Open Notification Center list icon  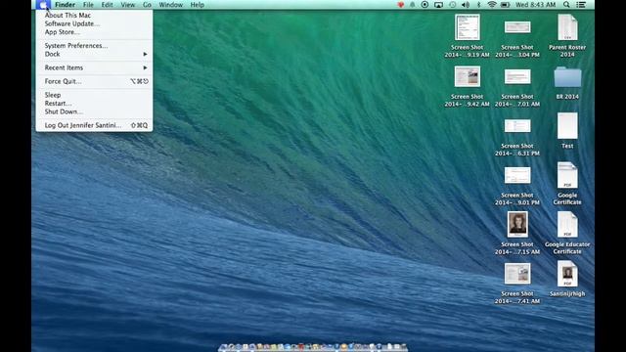coord(581,5)
